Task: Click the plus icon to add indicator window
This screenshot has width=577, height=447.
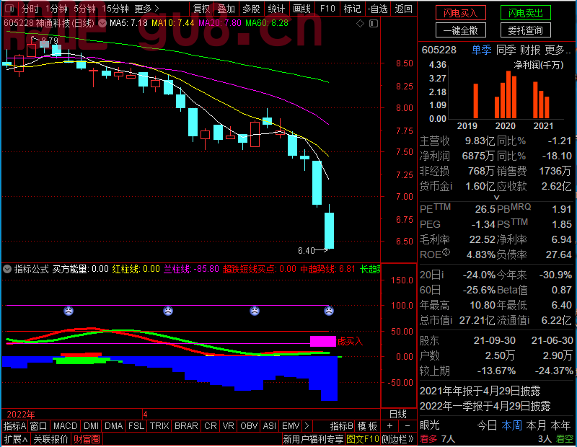Action: pos(389,426)
